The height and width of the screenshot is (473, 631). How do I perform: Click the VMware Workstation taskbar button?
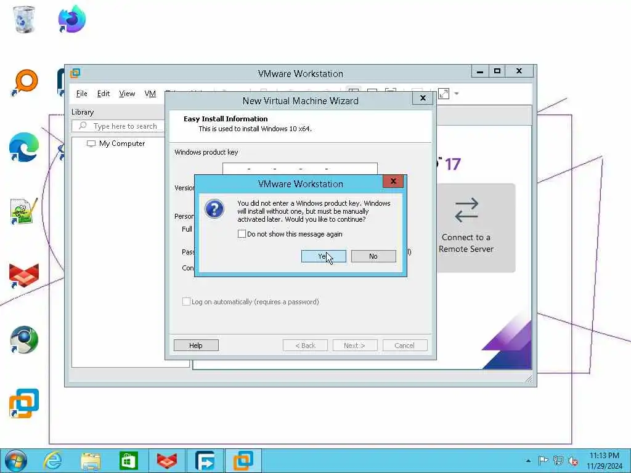tap(243, 461)
